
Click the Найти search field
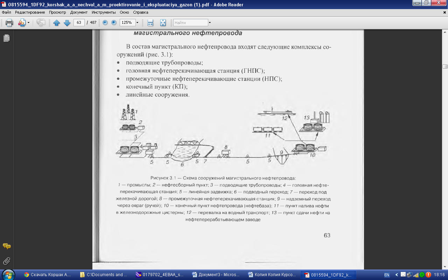coord(191,23)
